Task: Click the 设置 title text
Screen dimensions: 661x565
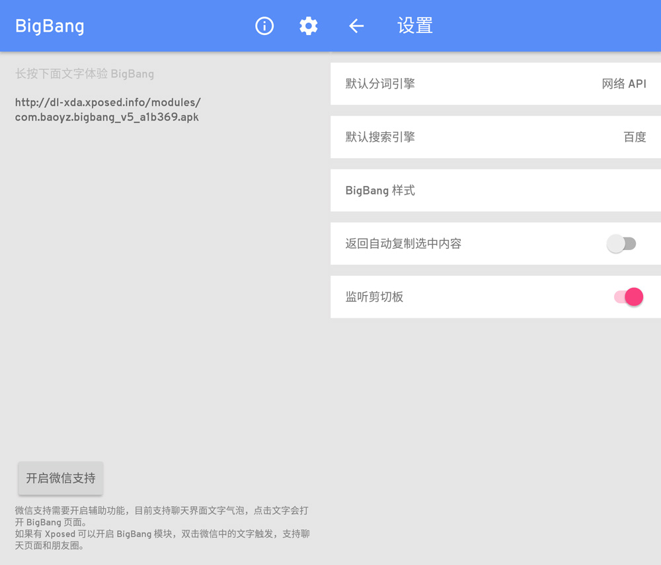Action: click(x=415, y=26)
